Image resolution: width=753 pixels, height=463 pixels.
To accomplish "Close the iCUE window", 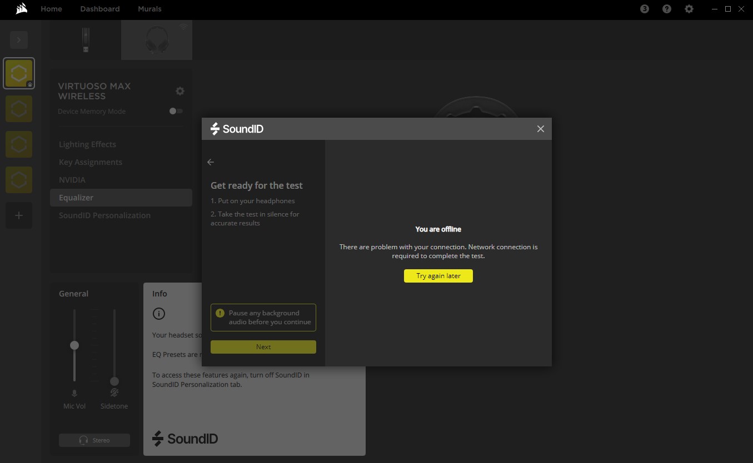I will pos(741,9).
